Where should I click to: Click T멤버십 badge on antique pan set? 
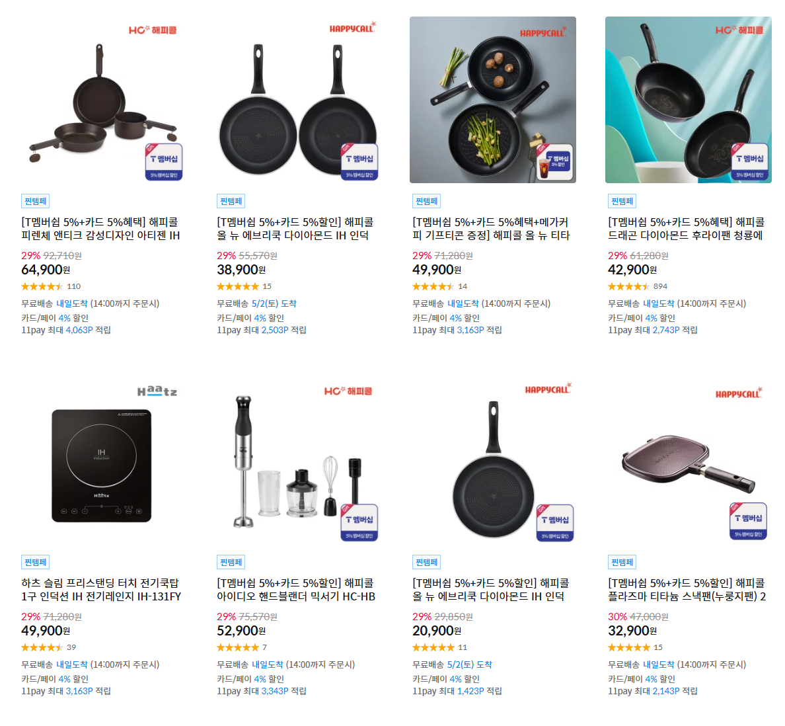[164, 161]
